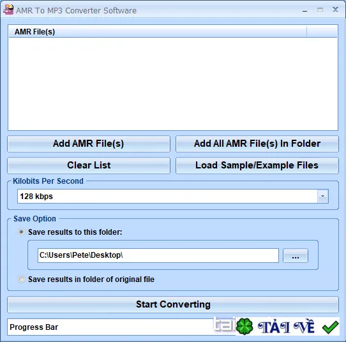Choose 'Save results in folder of original file'
Image resolution: width=346 pixels, height=342 pixels.
pos(21,279)
